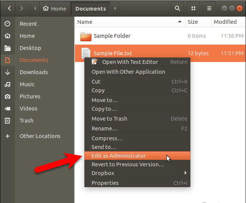The image size is (246, 203).
Task: Click the Sample Folder folder icon
Action: coord(86,36)
